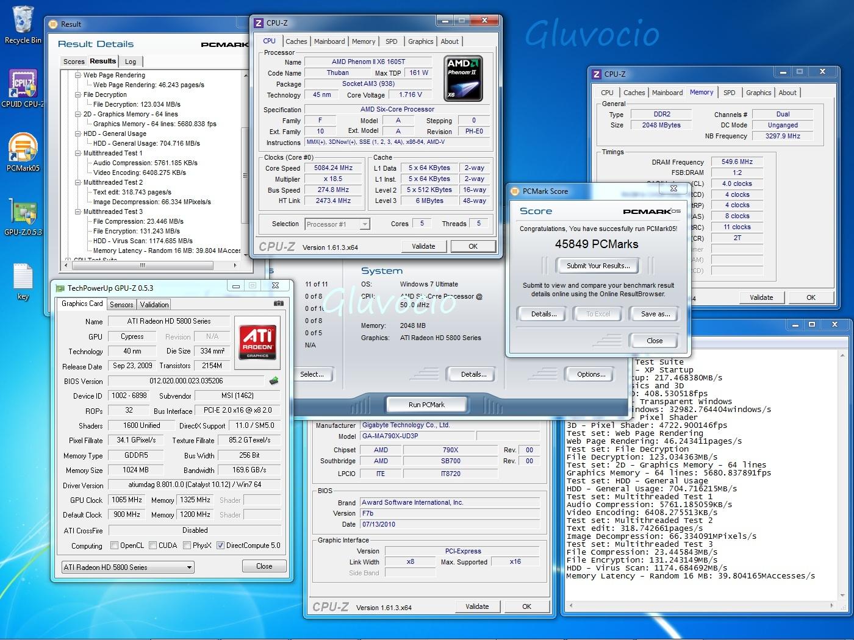The width and height of the screenshot is (854, 640).
Task: Collapse the File Decryption tree node
Action: coord(78,95)
